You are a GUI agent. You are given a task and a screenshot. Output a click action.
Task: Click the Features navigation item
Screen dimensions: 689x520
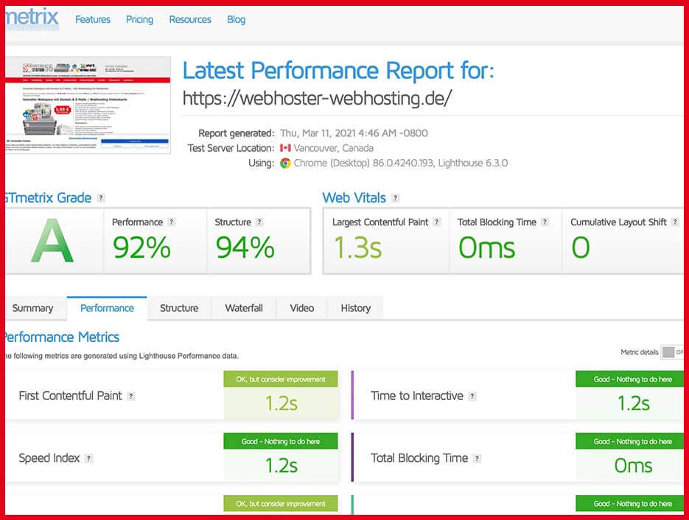92,20
